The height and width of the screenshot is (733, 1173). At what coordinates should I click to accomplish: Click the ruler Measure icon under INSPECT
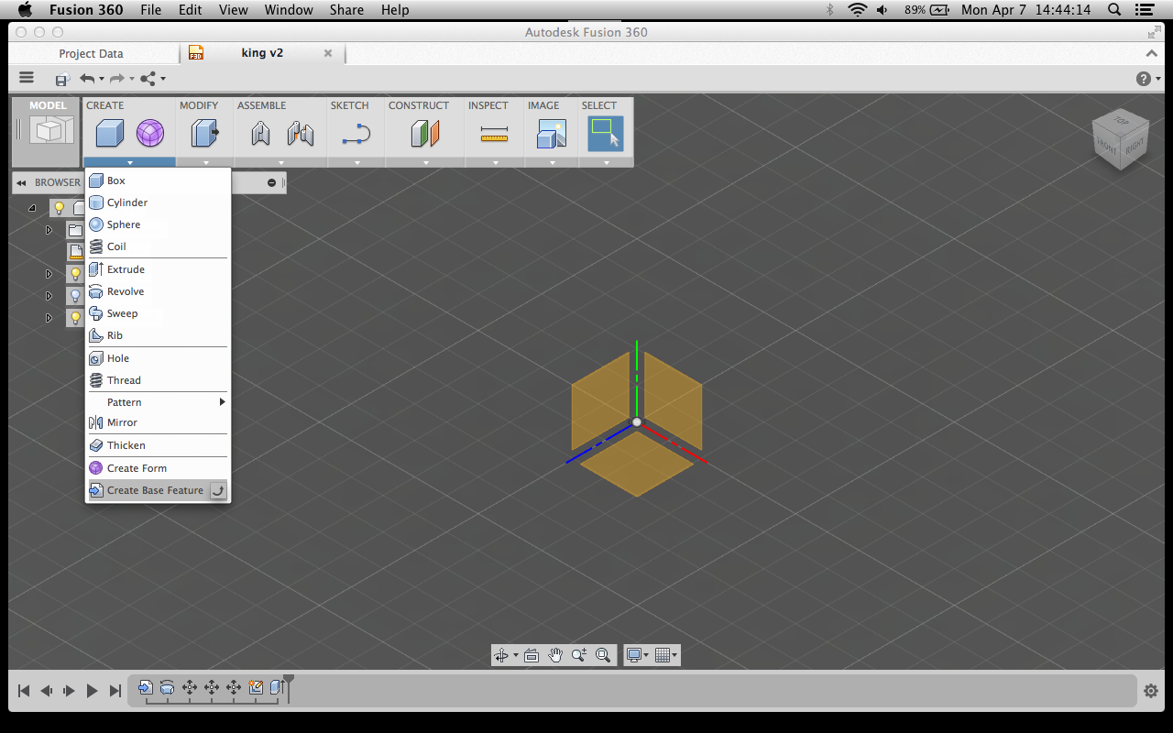click(494, 135)
